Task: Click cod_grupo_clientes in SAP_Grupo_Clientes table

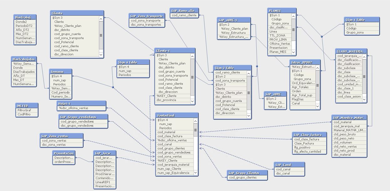Action: [x=248, y=178]
